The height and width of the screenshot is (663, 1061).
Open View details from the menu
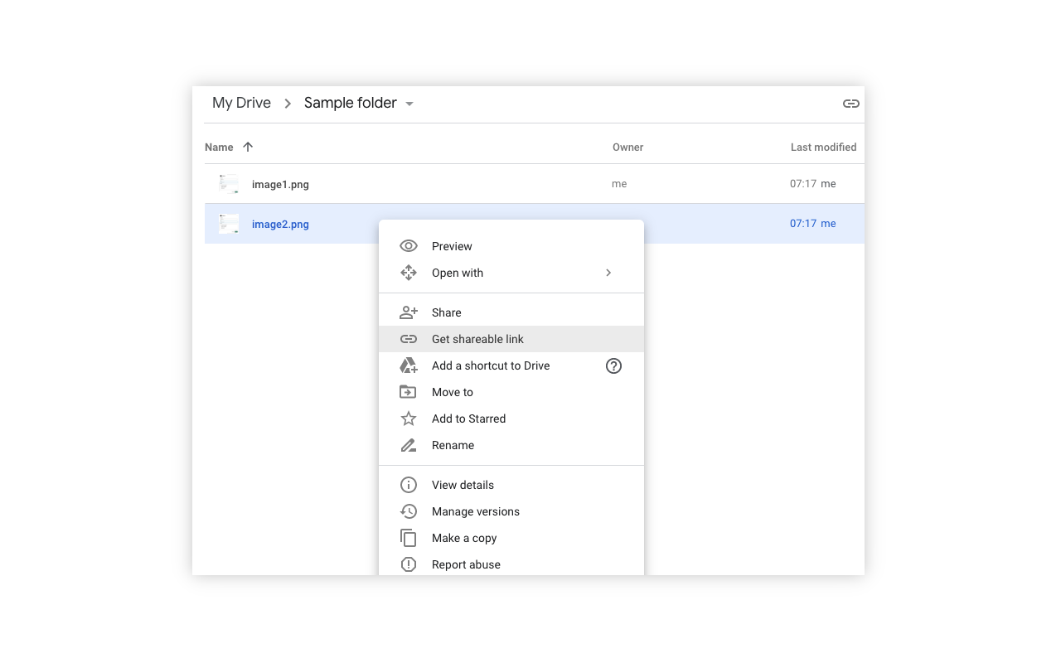click(x=511, y=485)
